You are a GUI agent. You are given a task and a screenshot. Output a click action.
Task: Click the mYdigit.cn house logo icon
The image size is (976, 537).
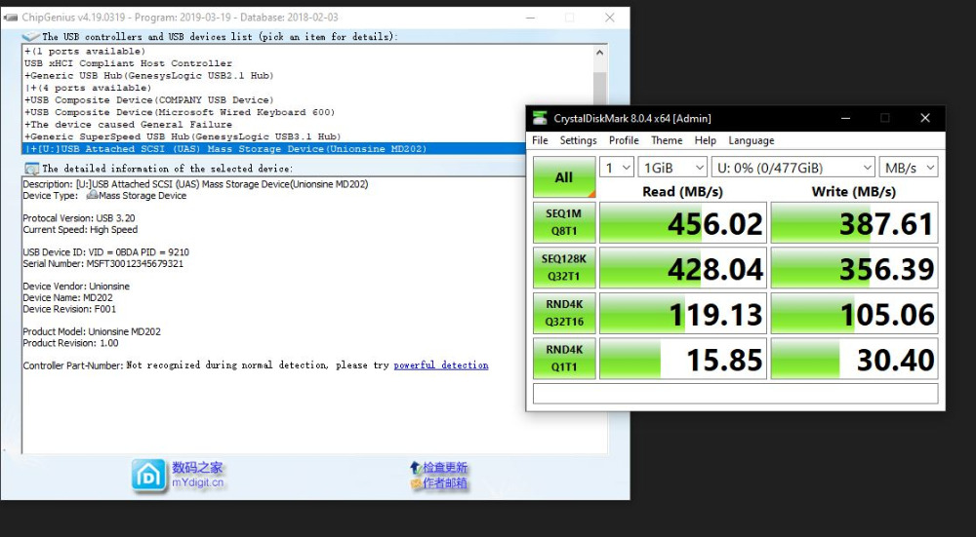[149, 476]
